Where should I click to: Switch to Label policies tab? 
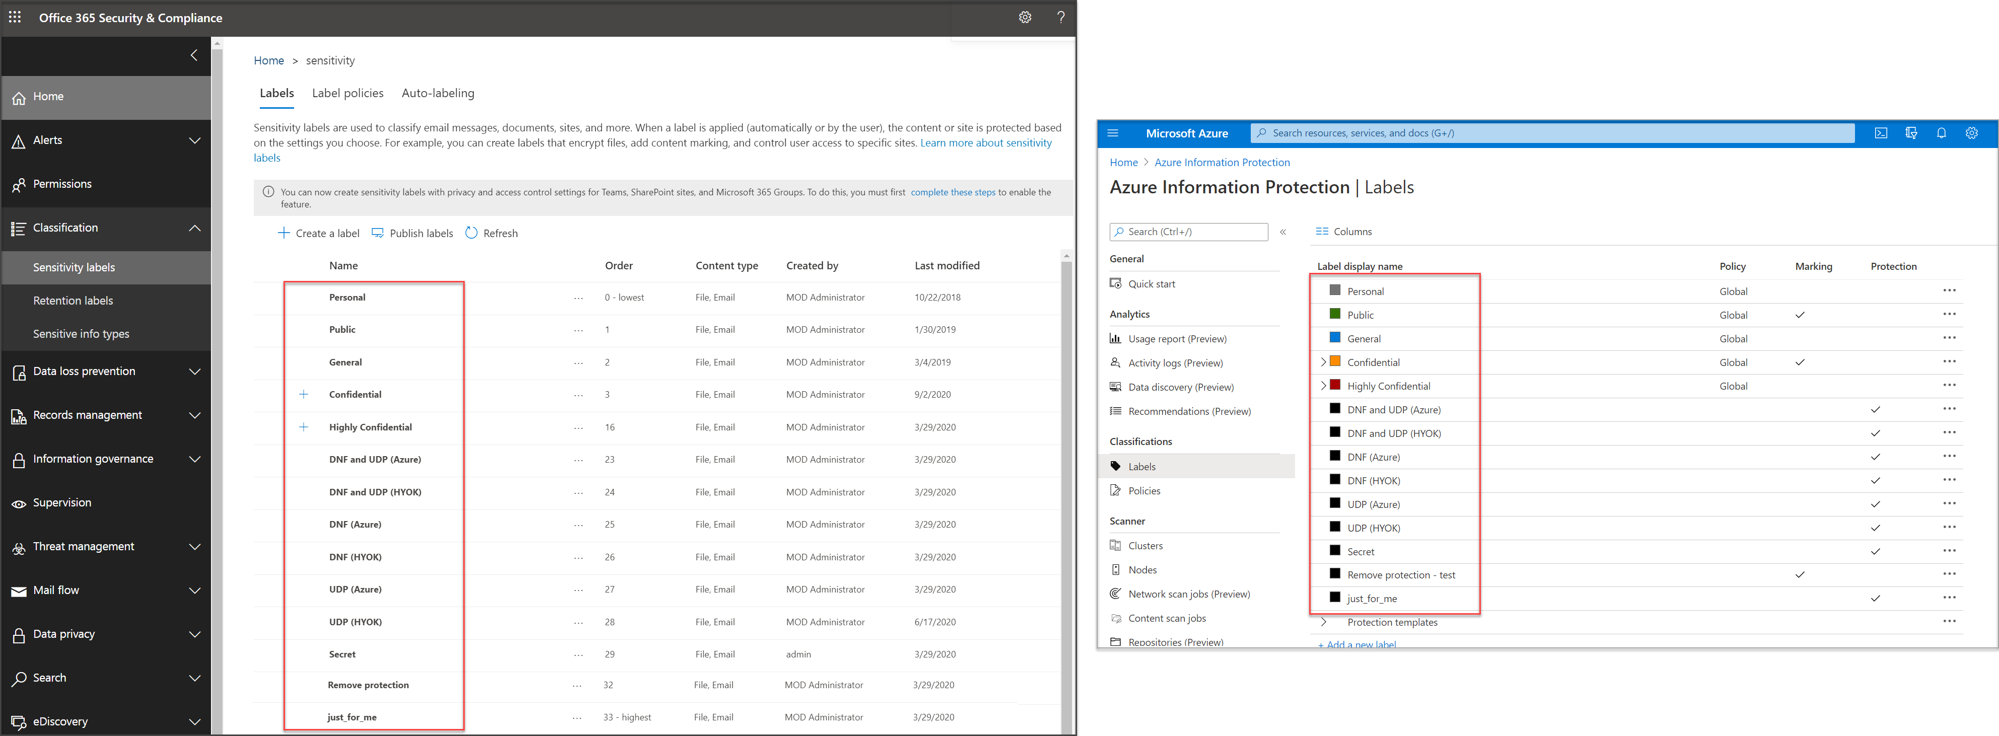[347, 93]
